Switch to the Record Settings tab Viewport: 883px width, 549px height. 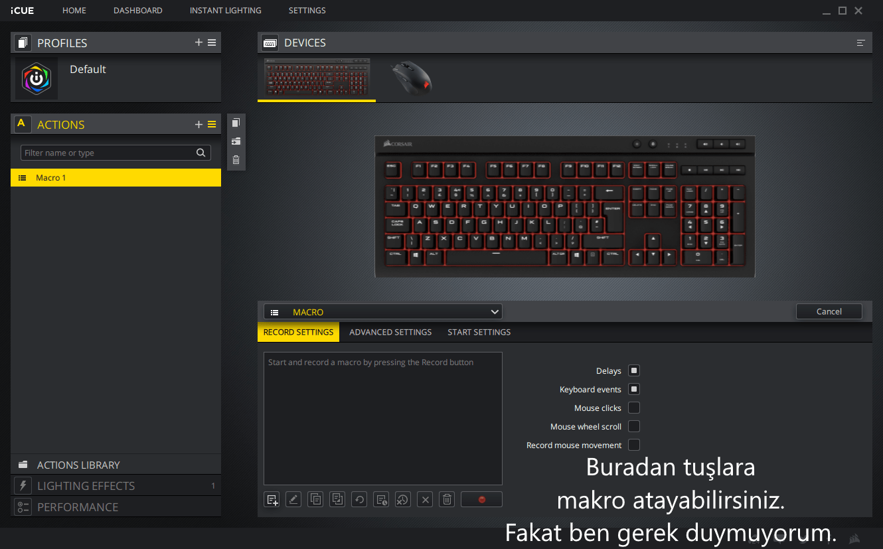[x=298, y=332]
